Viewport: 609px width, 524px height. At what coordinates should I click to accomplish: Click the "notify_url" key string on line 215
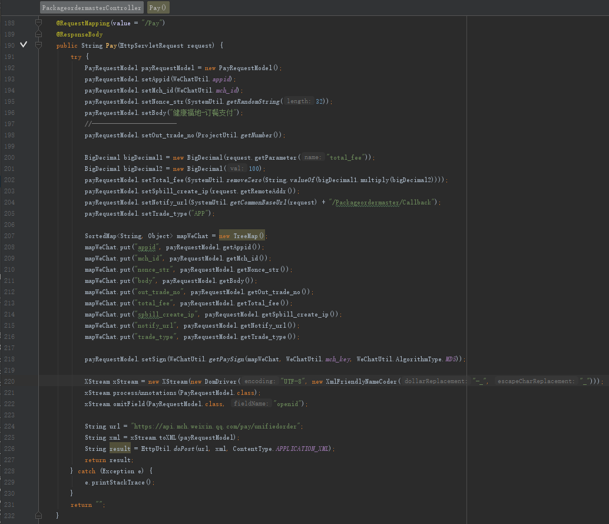click(x=155, y=326)
